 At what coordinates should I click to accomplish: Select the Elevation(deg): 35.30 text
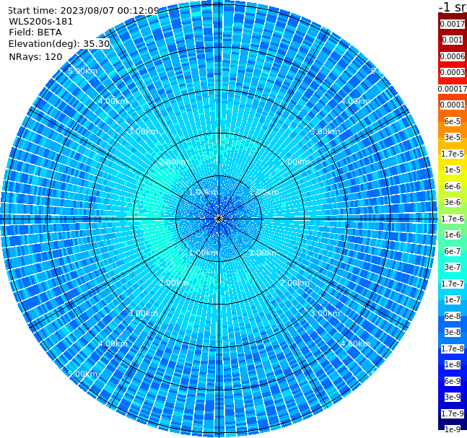click(59, 44)
